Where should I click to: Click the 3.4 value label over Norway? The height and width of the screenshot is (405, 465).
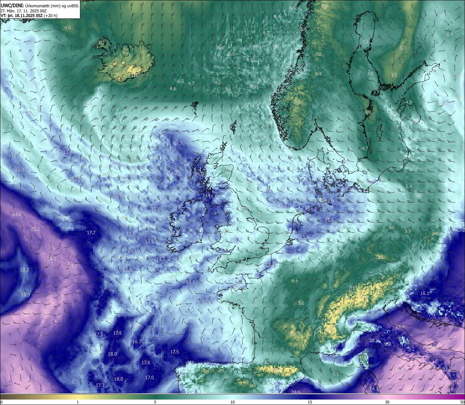tap(318, 74)
